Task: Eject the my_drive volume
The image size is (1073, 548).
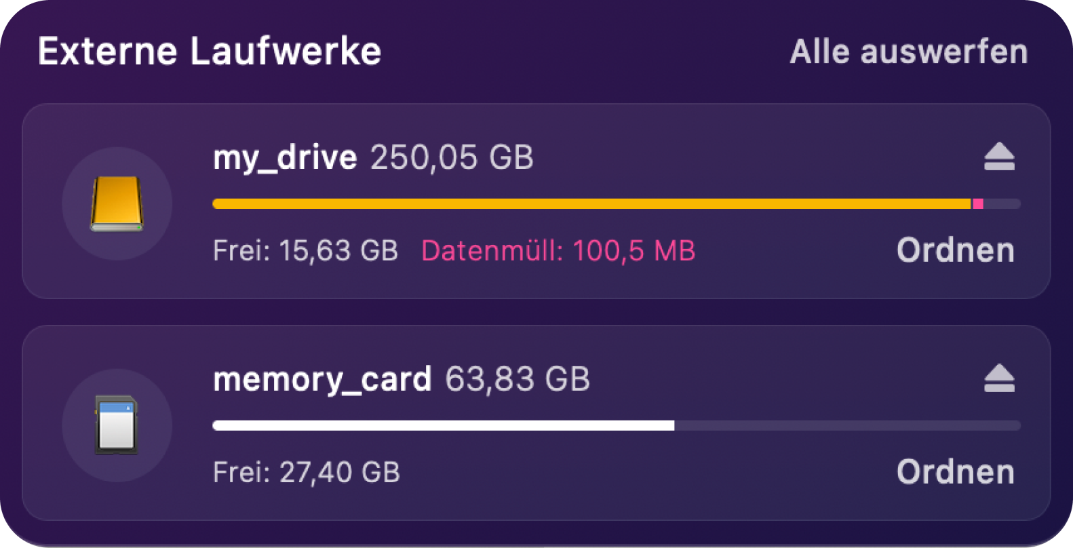Action: pos(999,157)
